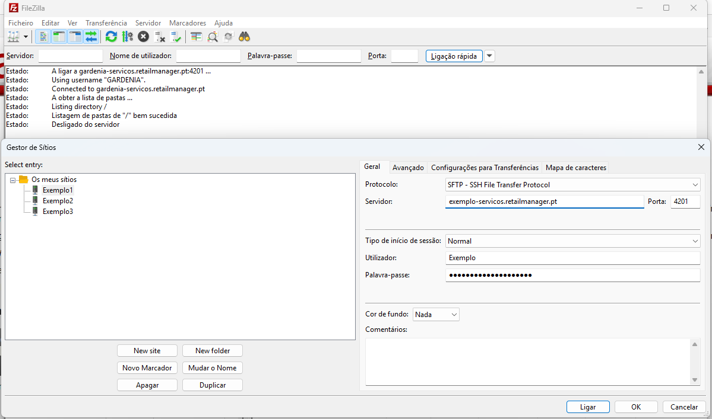Focus the quickconnect Porta field
712x419 pixels.
click(x=404, y=56)
